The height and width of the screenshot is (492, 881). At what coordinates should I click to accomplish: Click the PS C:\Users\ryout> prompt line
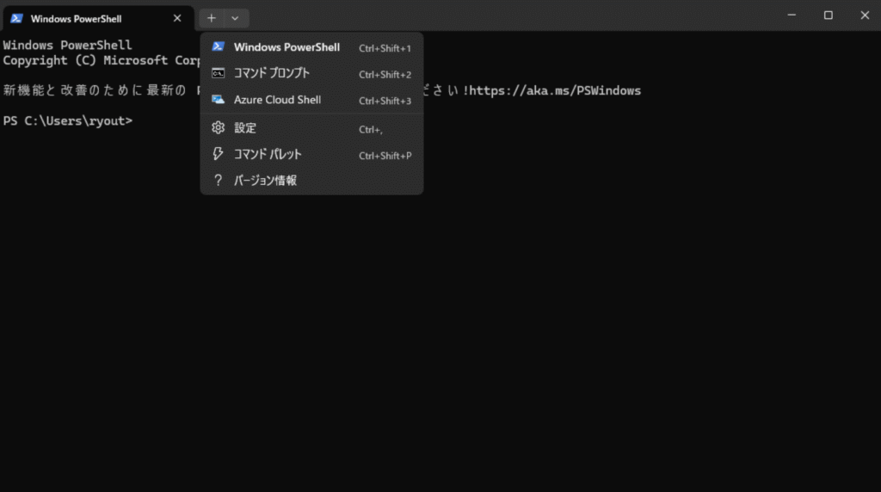click(68, 120)
